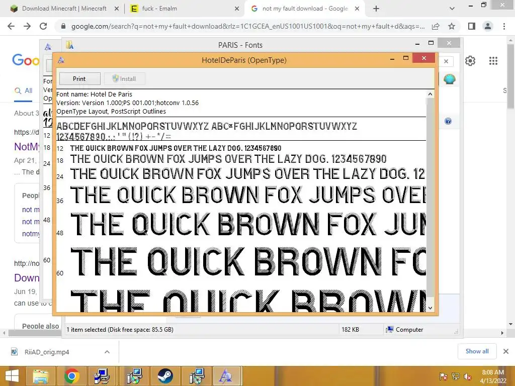Viewport: 515px width, 386px height.
Task: Open Chrome three-dot menu
Action: 504,26
